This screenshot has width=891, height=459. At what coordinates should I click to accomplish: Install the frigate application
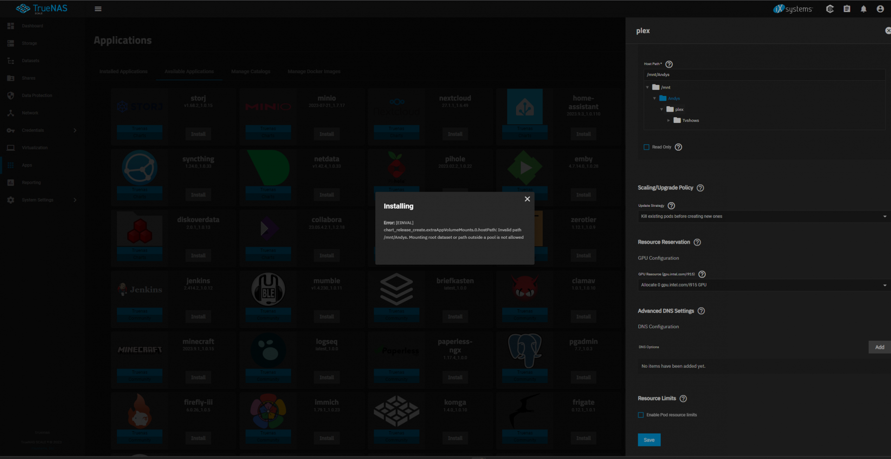(584, 438)
